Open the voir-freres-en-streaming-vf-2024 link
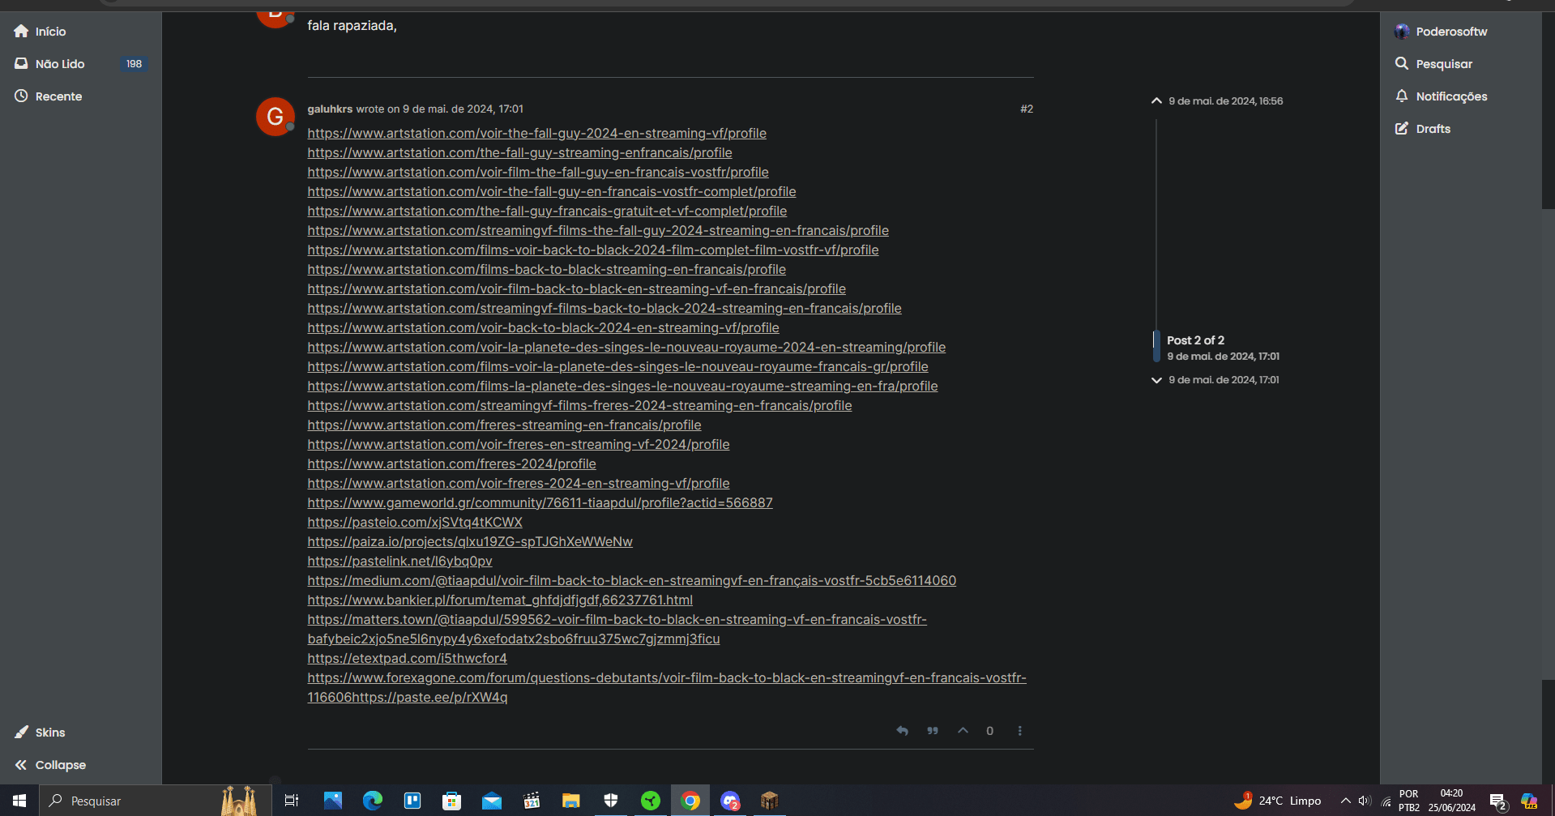 coord(519,445)
